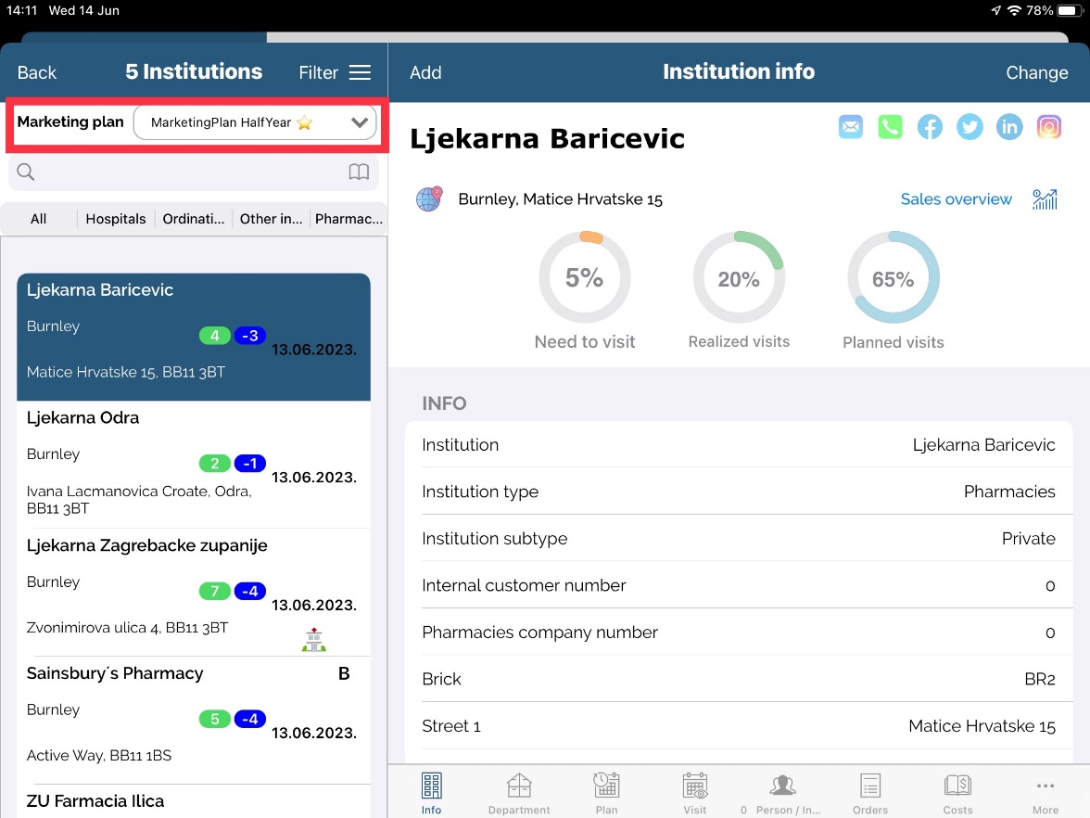Open the Facebook profile icon

[x=930, y=127]
